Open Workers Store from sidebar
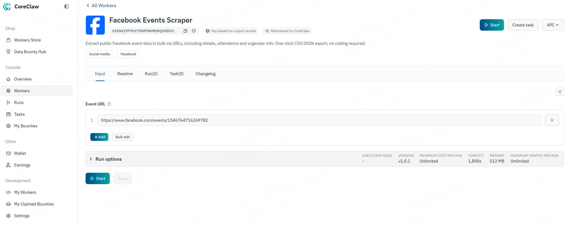Image resolution: width=565 pixels, height=225 pixels. (x=27, y=40)
